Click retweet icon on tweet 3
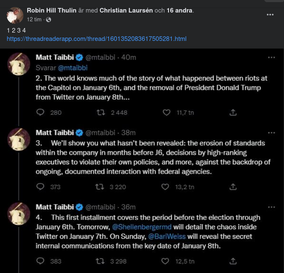The height and width of the screenshot is (273, 284). [x=100, y=187]
